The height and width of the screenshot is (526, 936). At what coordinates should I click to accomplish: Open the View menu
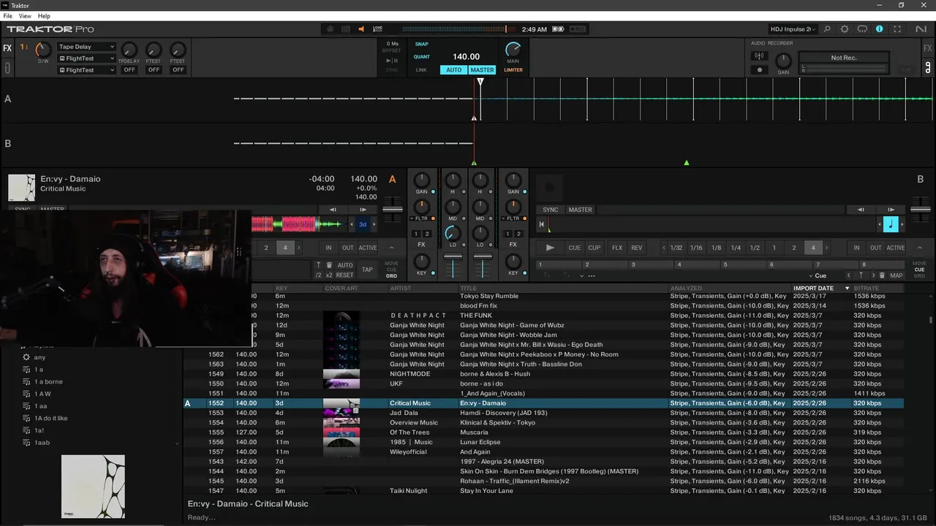point(25,16)
